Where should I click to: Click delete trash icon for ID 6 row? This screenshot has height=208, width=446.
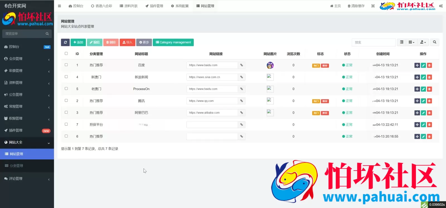(429, 136)
